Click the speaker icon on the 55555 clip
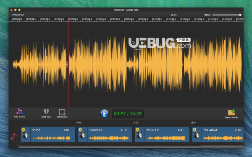This screenshot has width=252, height=157. point(26,135)
